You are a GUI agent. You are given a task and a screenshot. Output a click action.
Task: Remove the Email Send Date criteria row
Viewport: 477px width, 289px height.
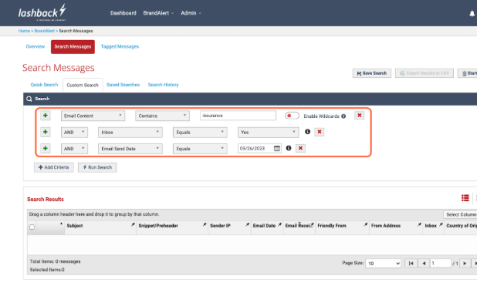coord(300,148)
